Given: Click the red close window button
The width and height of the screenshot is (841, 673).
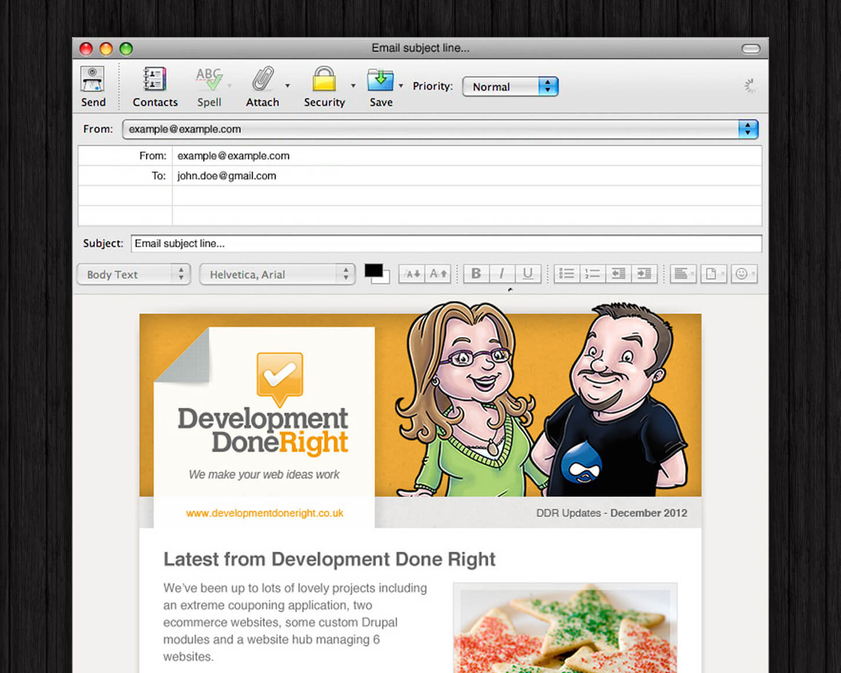Looking at the screenshot, I should pyautogui.click(x=86, y=49).
